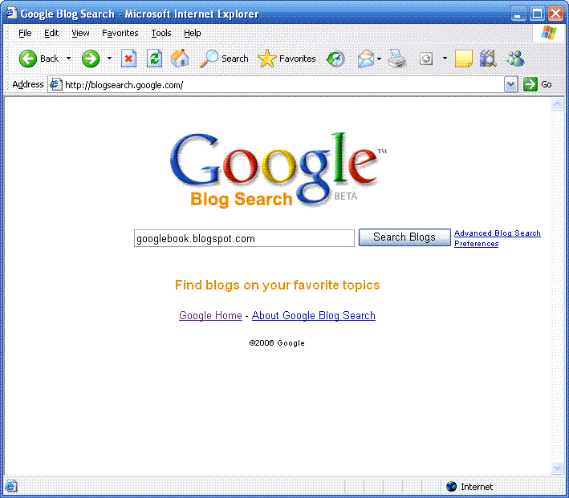Click the Internet zone globe in status bar
The width and height of the screenshot is (569, 498).
click(x=451, y=487)
